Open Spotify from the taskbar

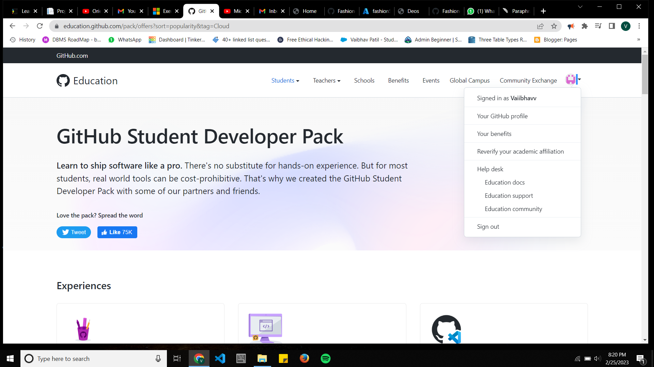tap(326, 359)
